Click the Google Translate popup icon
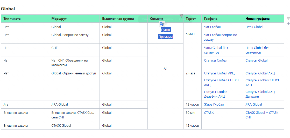The image size is (290, 138). tap(162, 24)
